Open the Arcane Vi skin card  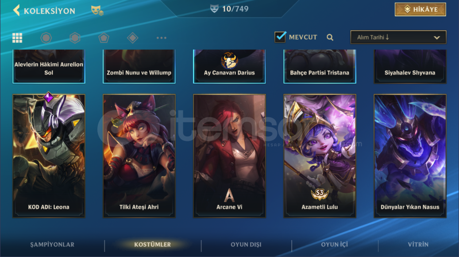pos(229,156)
